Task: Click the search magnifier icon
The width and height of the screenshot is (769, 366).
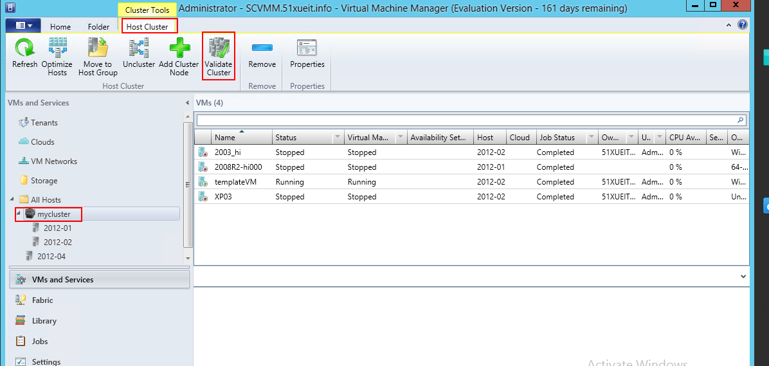Action: 741,120
